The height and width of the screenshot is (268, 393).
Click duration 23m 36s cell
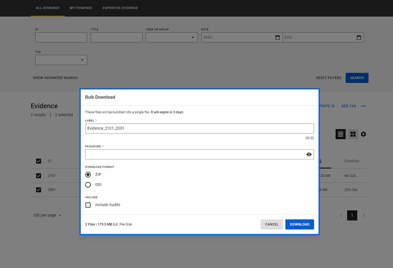351,189
